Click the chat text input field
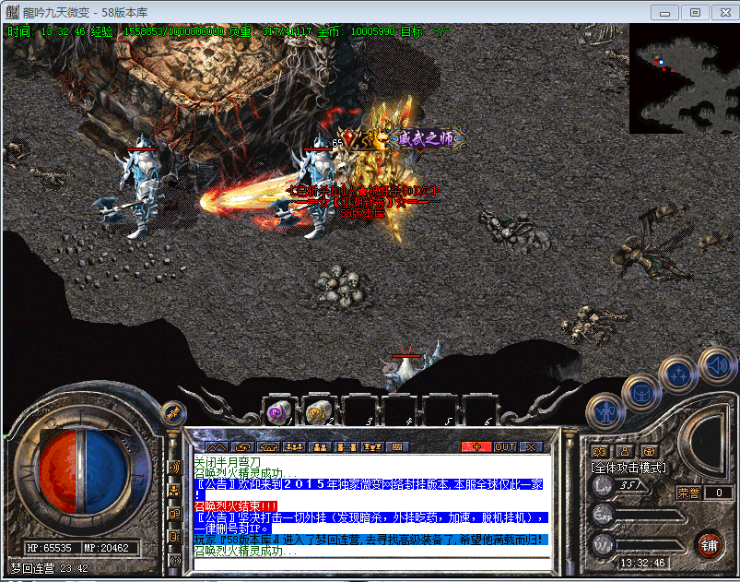 tap(372, 564)
